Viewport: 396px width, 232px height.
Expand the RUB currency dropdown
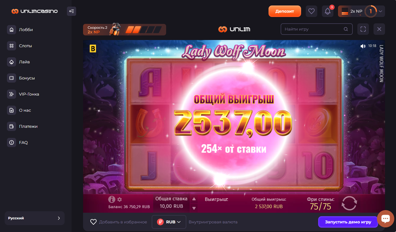(x=169, y=222)
